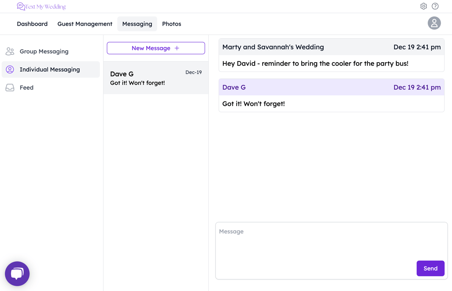Go to the Dashboard tab
The width and height of the screenshot is (452, 291).
click(32, 24)
